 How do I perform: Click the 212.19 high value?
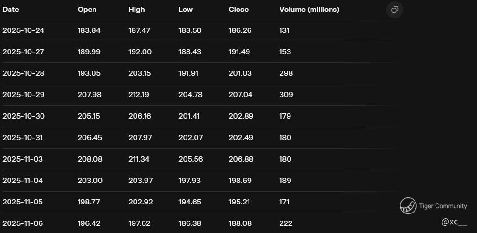(x=139, y=95)
